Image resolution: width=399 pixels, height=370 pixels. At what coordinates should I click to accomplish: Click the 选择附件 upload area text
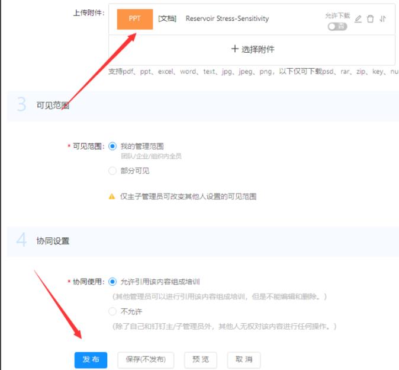pos(258,49)
